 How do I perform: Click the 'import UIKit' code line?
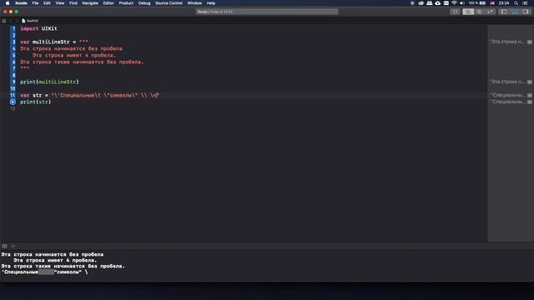[38, 28]
